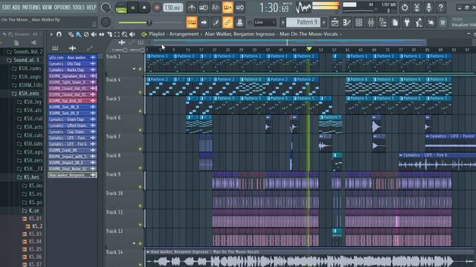This screenshot has width=476, height=267.
Task: Select the playback speaker tool
Action: pyautogui.click(x=132, y=35)
